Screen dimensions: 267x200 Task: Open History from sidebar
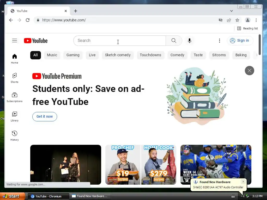coord(15,136)
